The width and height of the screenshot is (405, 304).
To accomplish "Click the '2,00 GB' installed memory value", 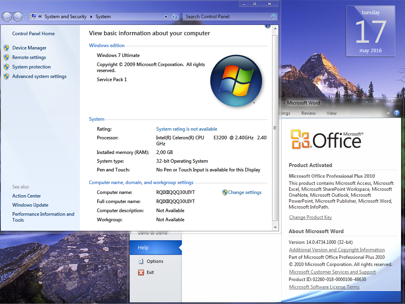I will [164, 152].
